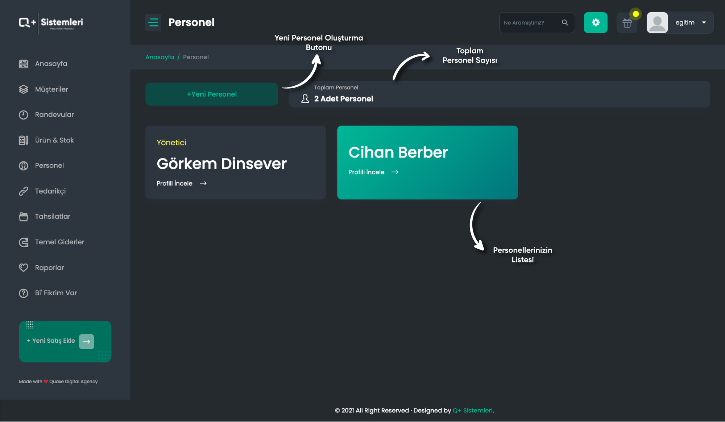This screenshot has height=422, width=725.
Task: Click the Tedarikçi link icon
Action: point(23,191)
